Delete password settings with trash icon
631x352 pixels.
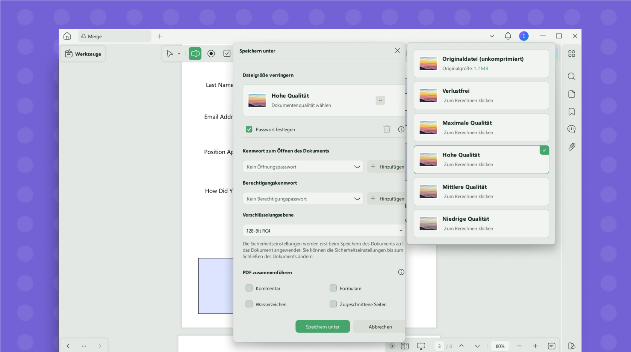tap(387, 129)
